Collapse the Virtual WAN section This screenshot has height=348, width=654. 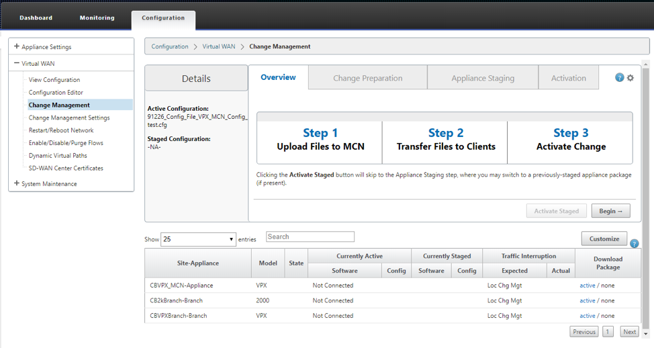[17, 64]
